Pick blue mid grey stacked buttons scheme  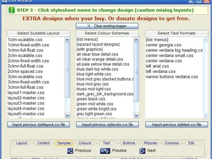(105, 79)
